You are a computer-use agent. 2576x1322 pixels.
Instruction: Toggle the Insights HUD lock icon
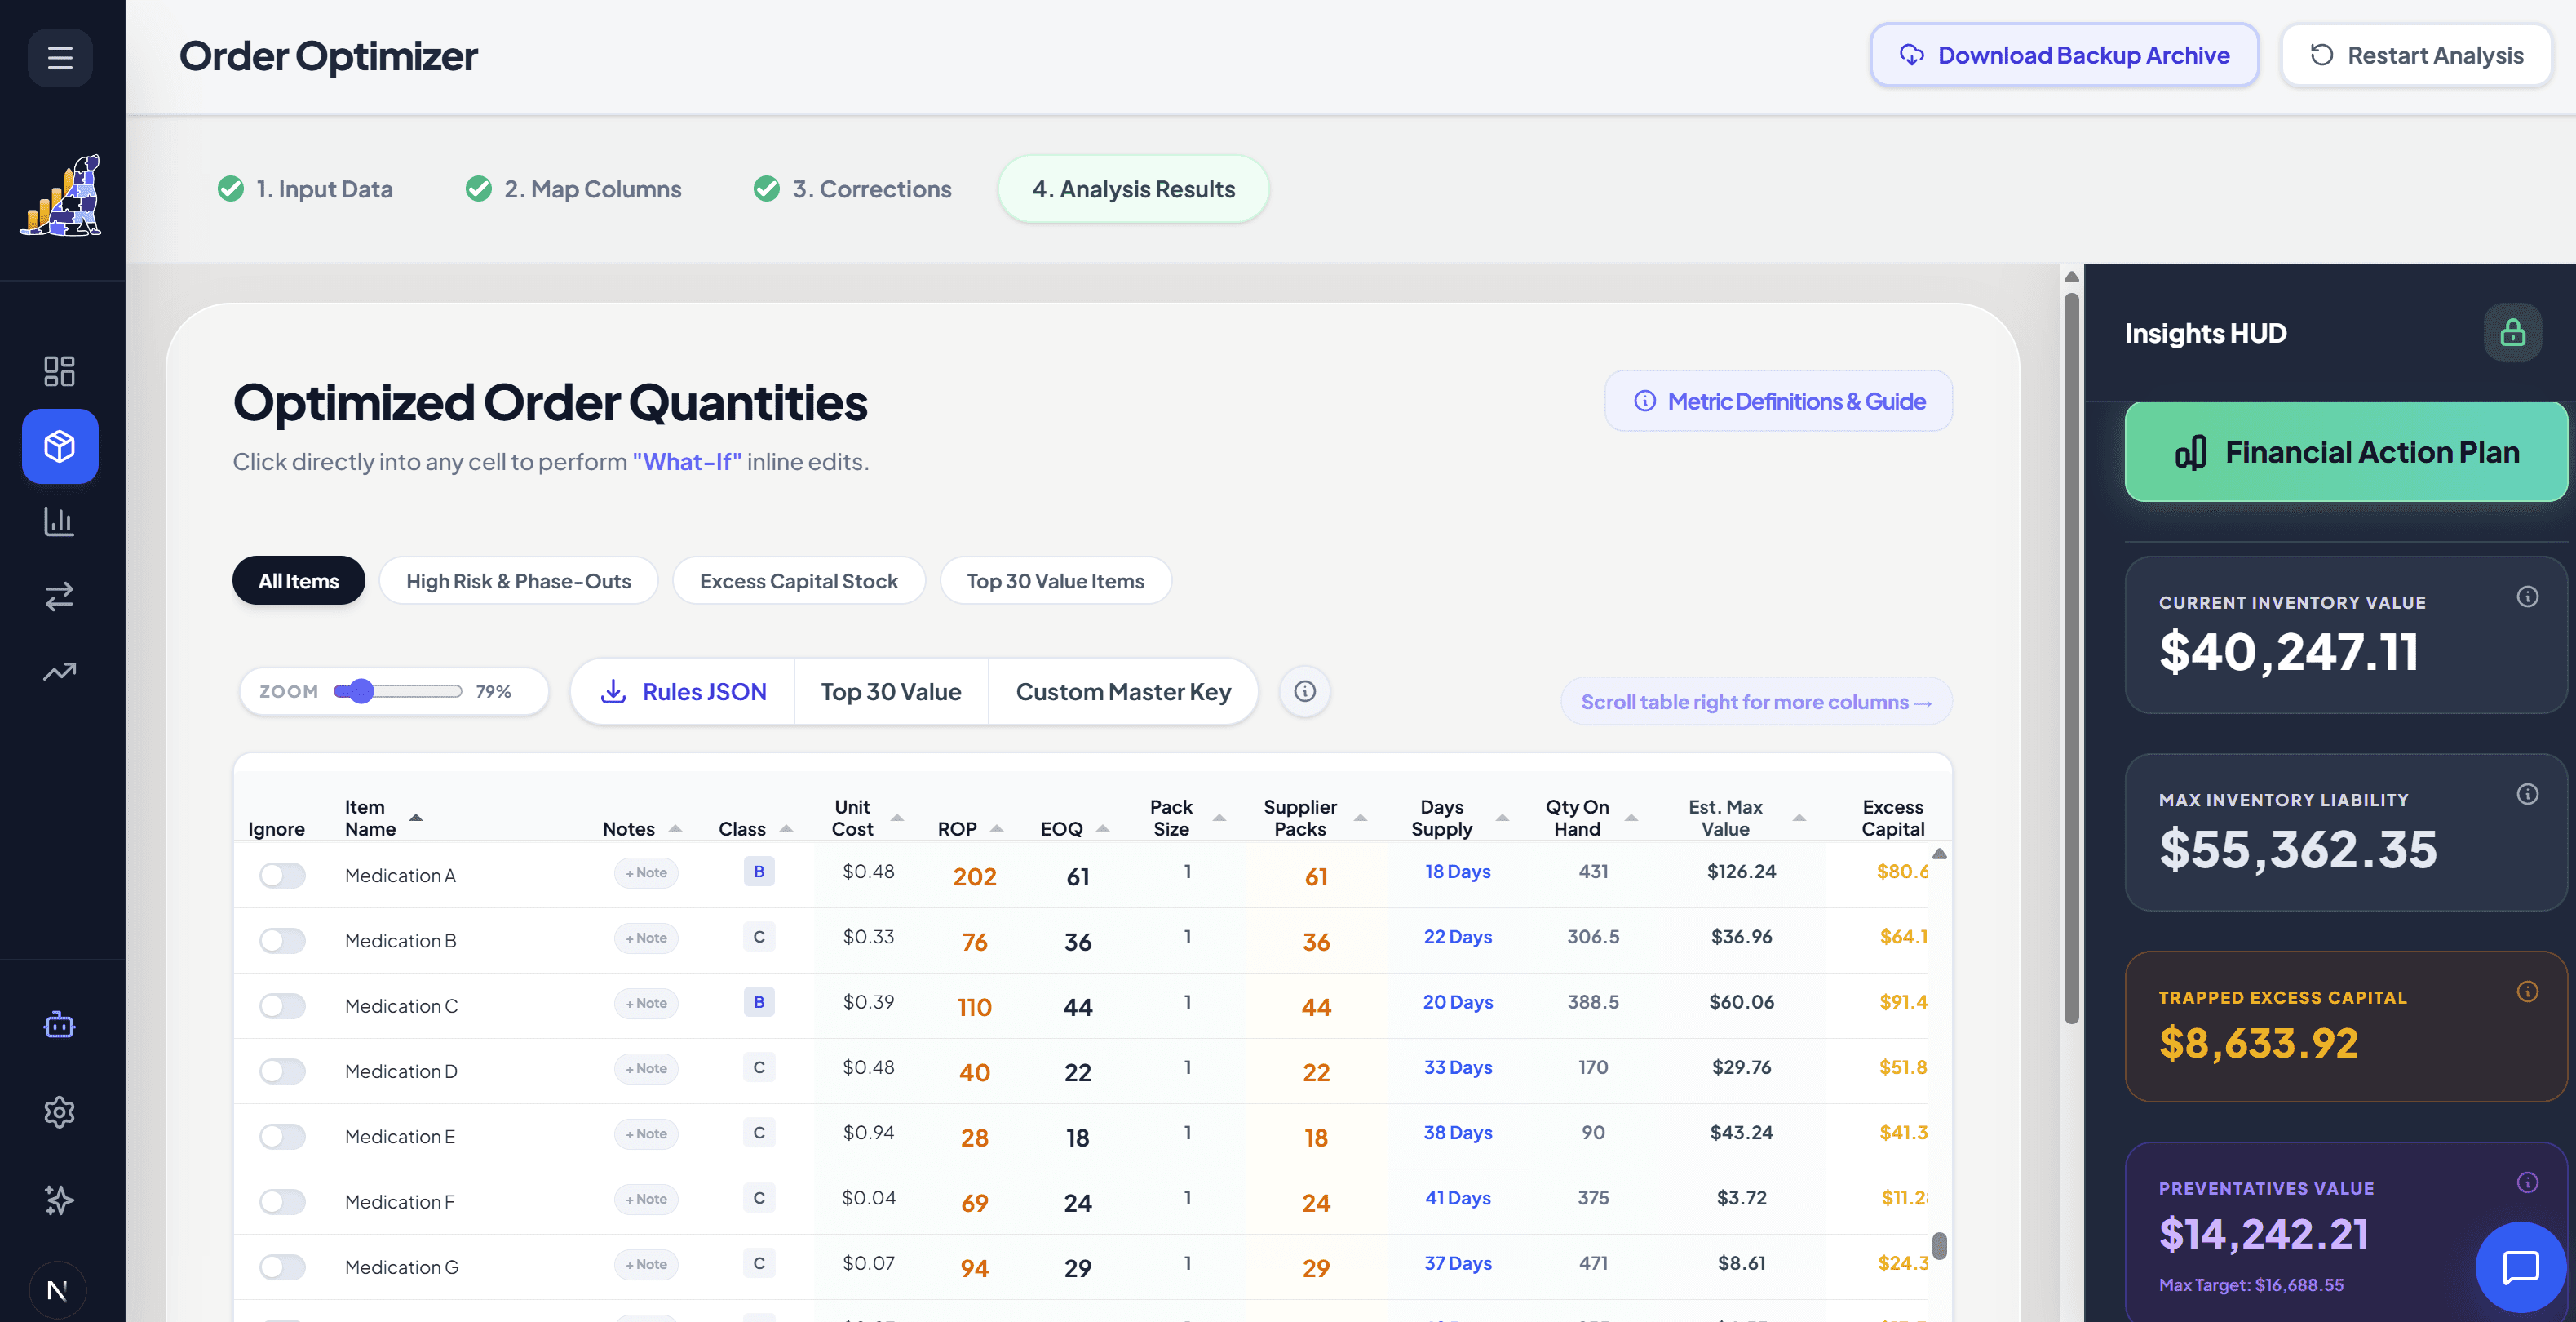[2512, 332]
